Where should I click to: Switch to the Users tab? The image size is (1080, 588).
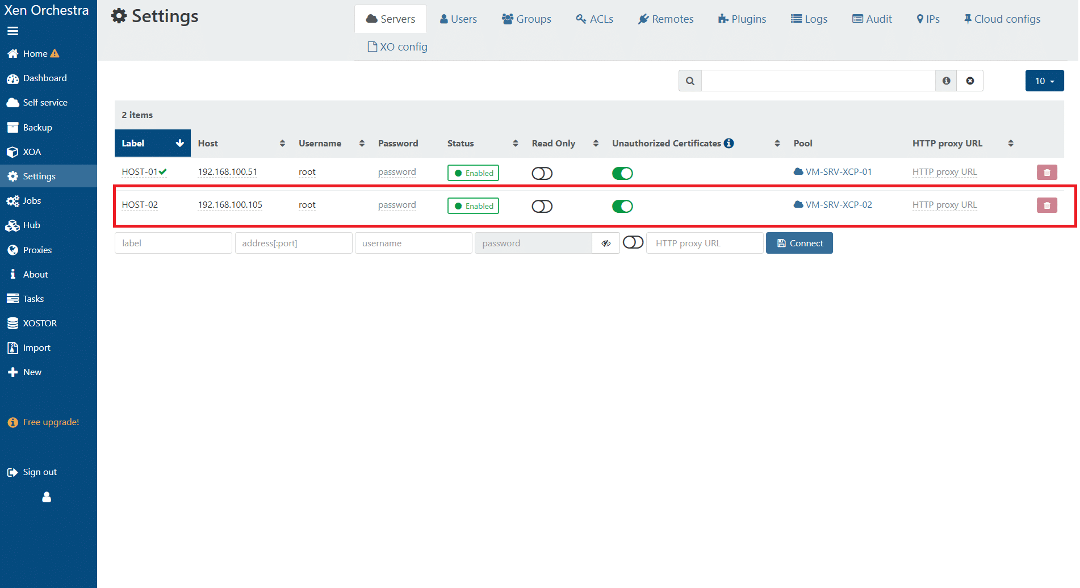tap(458, 19)
